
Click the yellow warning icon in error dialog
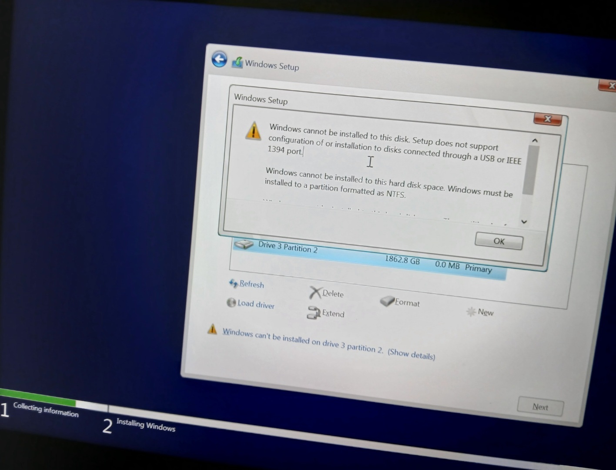pos(253,131)
